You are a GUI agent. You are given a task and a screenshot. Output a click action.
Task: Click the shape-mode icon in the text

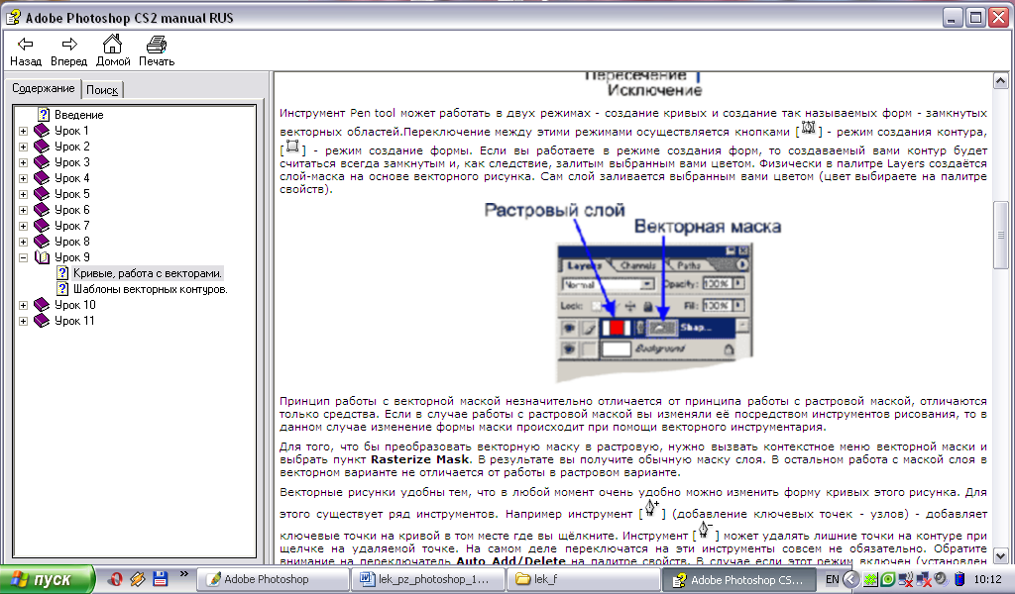point(292,147)
